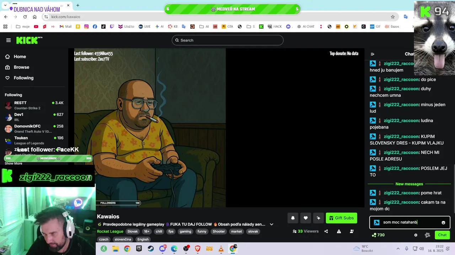Select the funny tag
Image resolution: width=455 pixels, height=255 pixels.
[202, 231]
